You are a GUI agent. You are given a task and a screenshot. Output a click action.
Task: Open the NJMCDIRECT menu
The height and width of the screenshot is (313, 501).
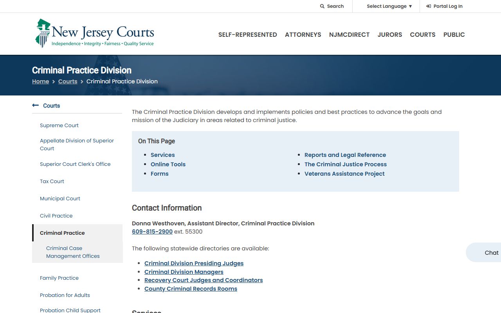349,34
